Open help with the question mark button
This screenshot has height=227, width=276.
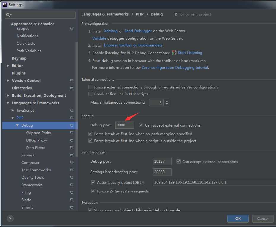coord(10,219)
